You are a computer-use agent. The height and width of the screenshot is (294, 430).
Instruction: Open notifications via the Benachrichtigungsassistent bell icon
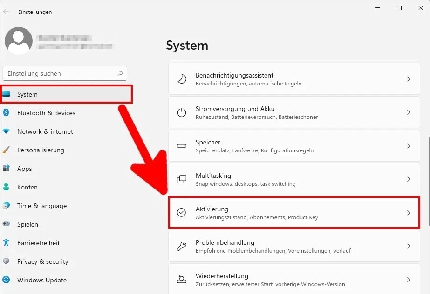(182, 79)
